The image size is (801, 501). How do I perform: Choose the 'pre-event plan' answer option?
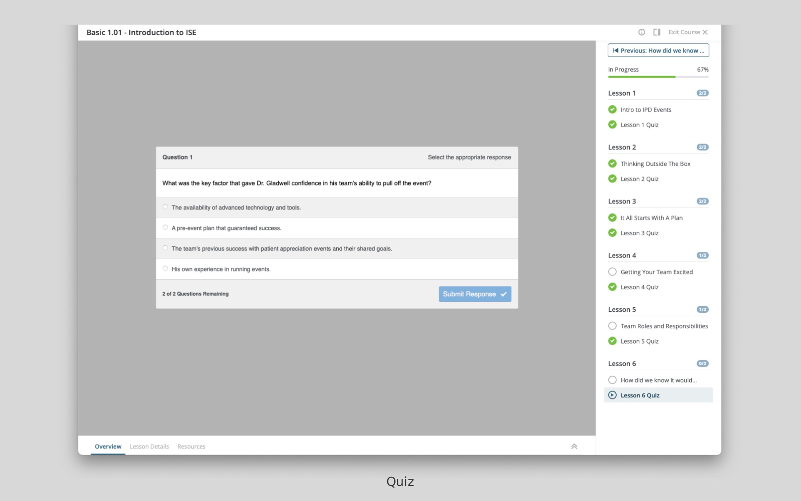tap(165, 228)
